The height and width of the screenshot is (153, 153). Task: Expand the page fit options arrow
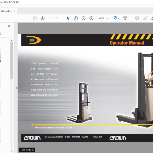[118, 18]
